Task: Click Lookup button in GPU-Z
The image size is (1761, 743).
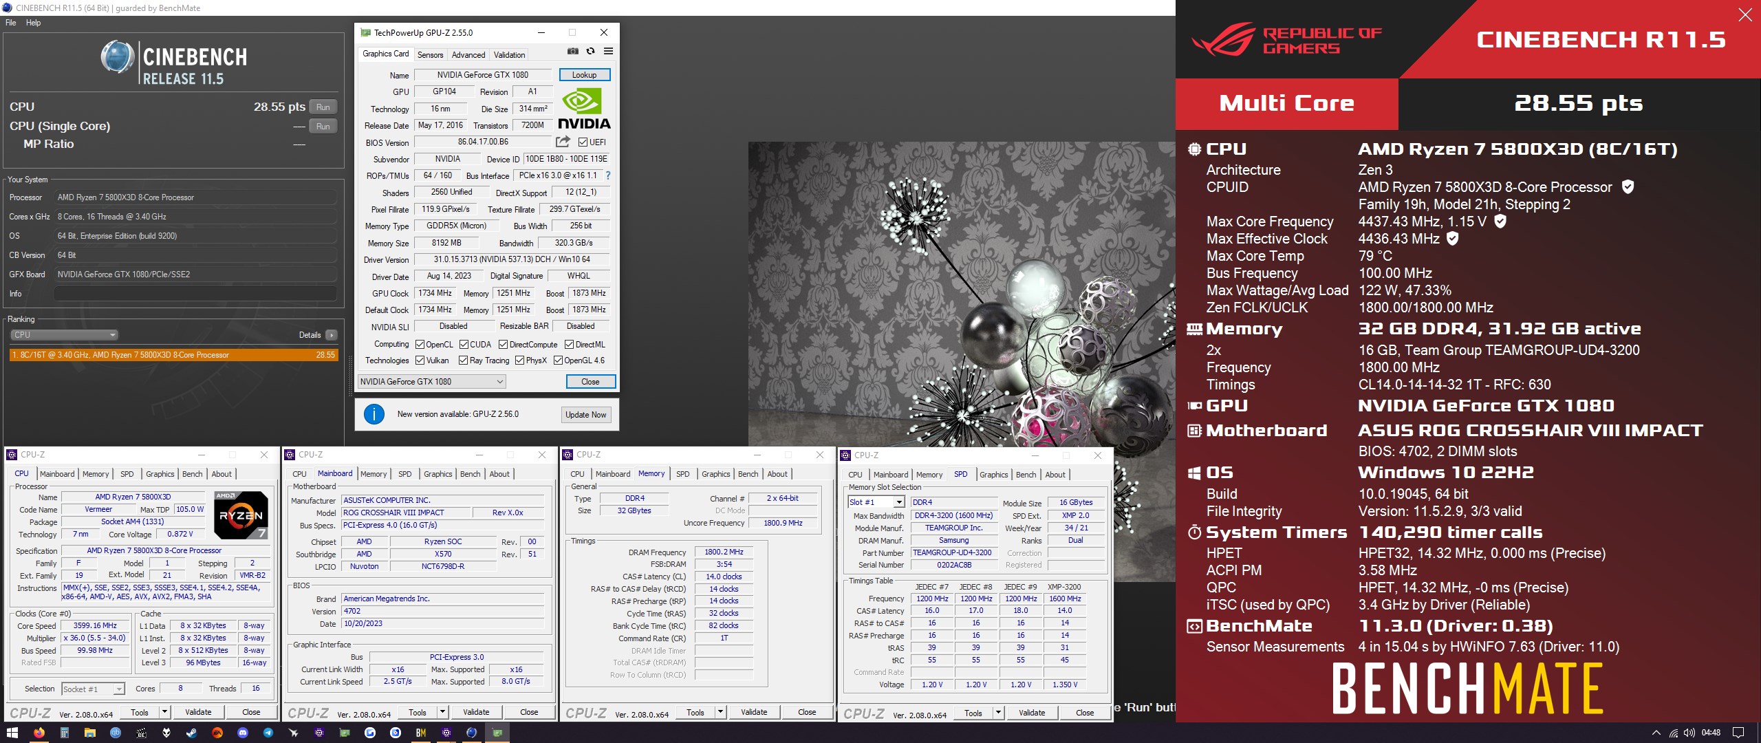Action: click(584, 74)
